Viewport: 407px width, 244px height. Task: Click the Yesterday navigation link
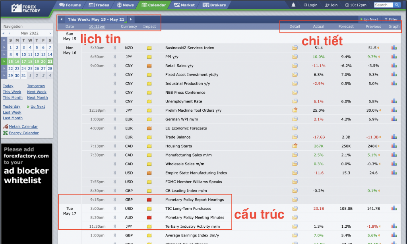coord(12,107)
